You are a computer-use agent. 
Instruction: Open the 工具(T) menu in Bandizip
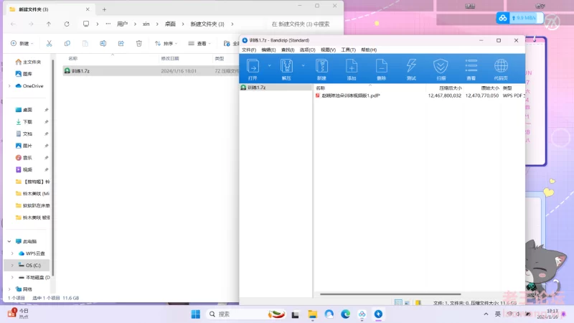click(x=348, y=50)
